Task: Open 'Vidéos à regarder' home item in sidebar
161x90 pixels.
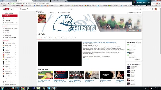Action: pos(10,13)
